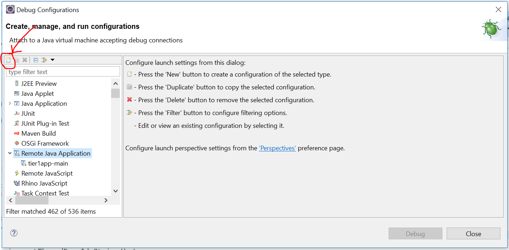
Task: Expand the Java Application node
Action: point(10,104)
